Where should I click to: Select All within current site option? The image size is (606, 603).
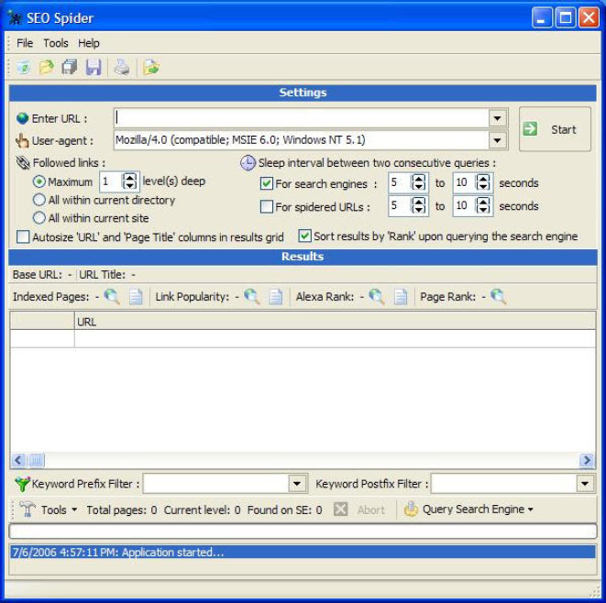[39, 218]
